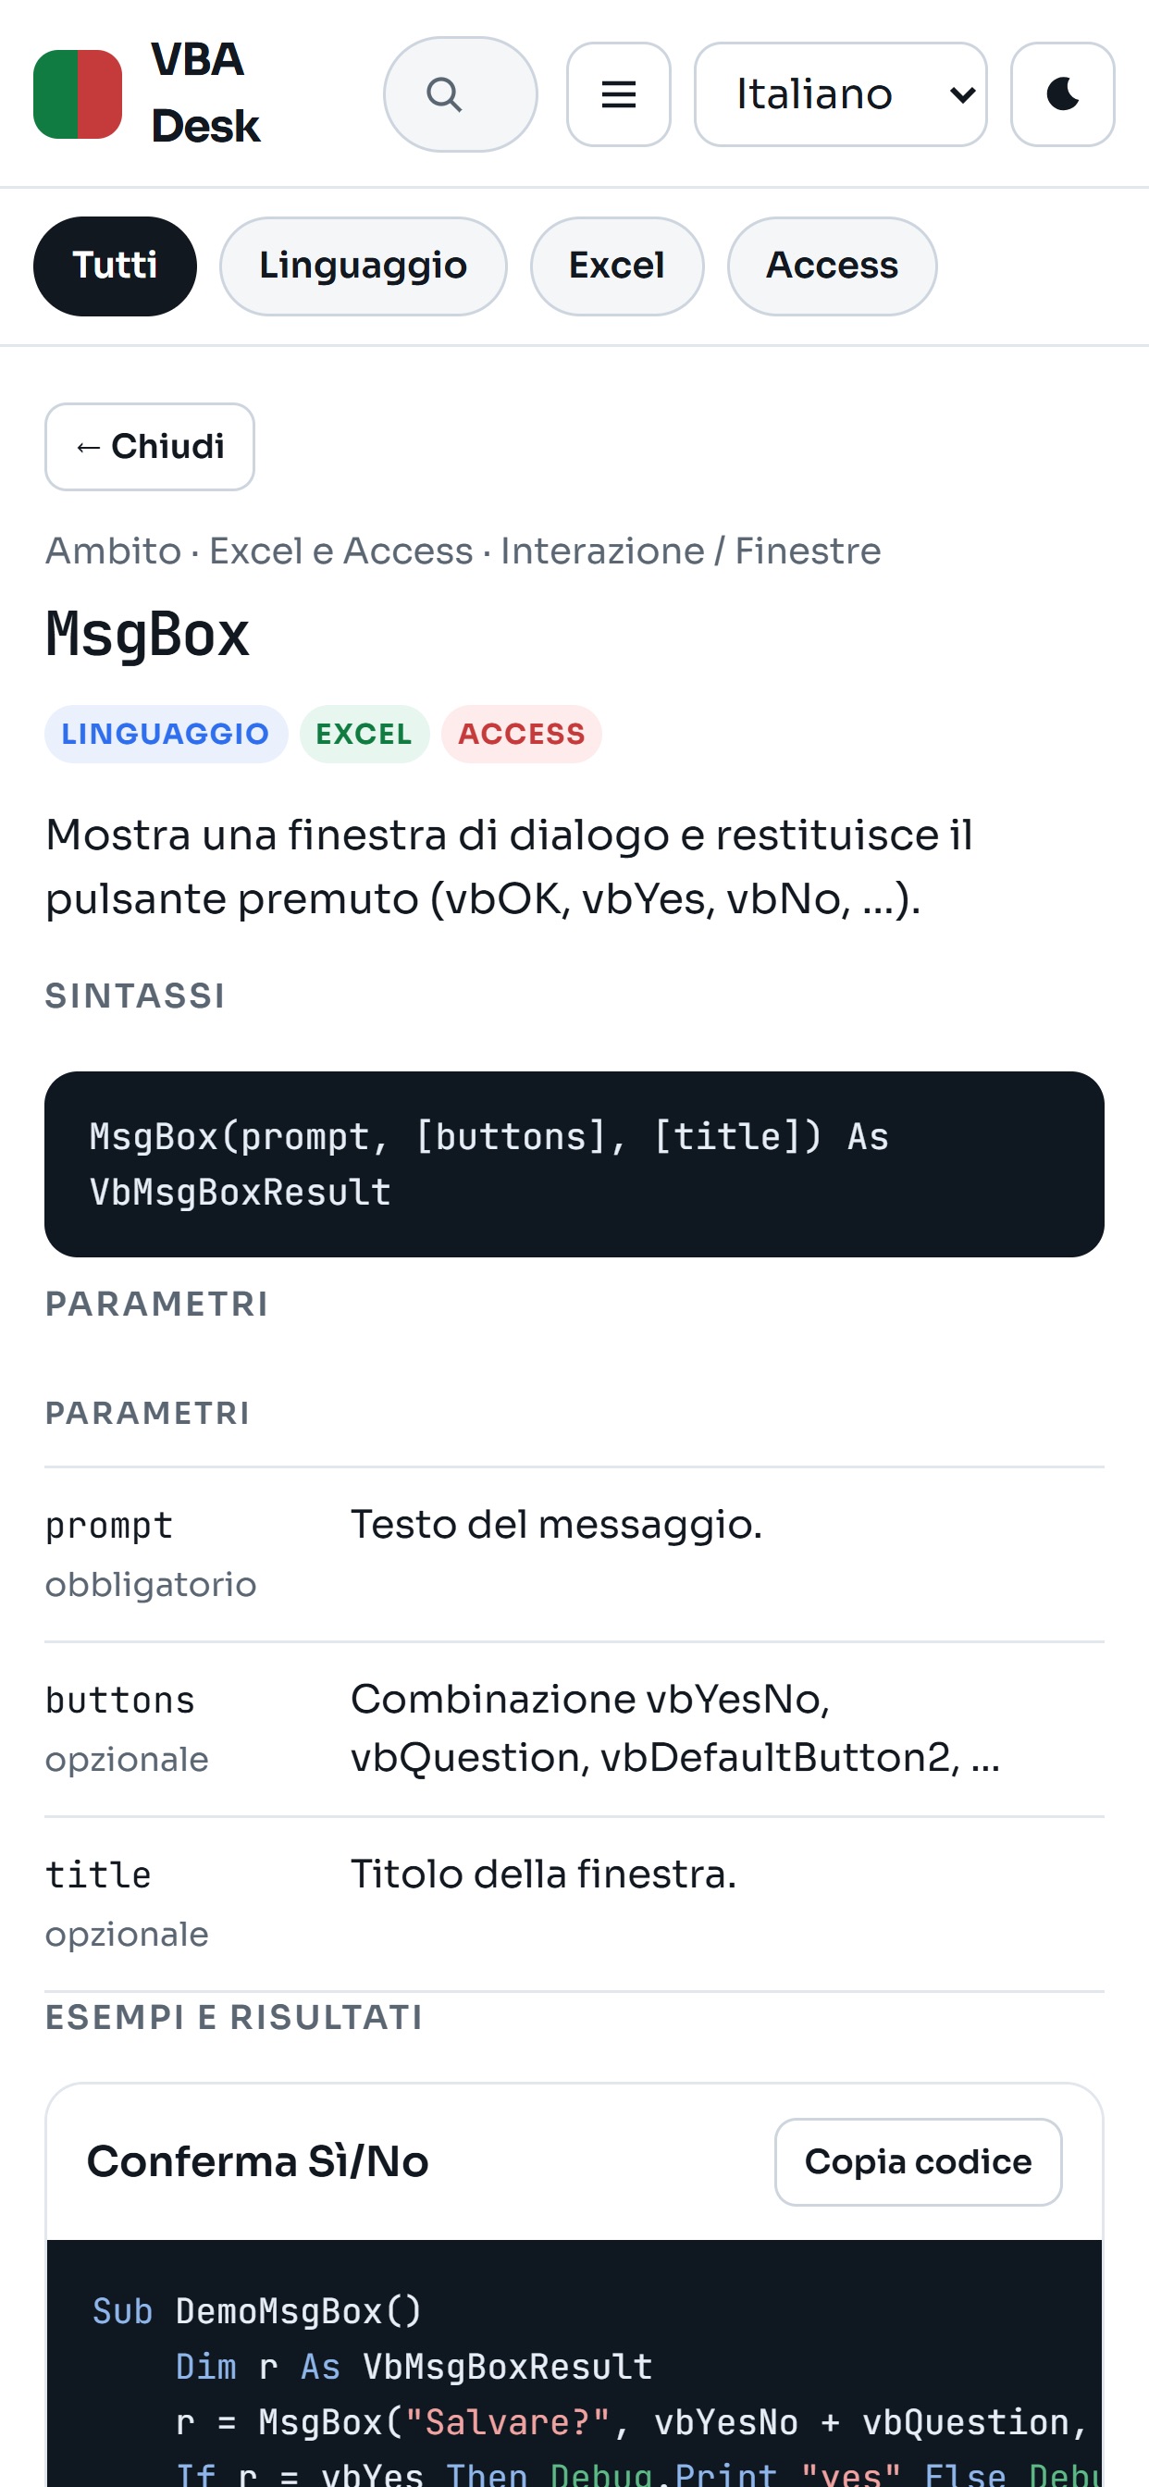The height and width of the screenshot is (2487, 1149).
Task: Click the Conferma Sì/No example heading
Action: tap(258, 2161)
